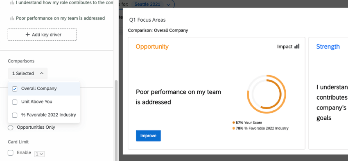Screen dimensions: 348x161
Task: Check the Unit Above You checkbox
Action: coord(15,102)
